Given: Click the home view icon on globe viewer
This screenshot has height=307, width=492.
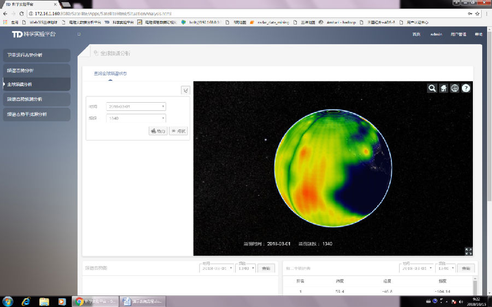Looking at the screenshot, I should 443,88.
